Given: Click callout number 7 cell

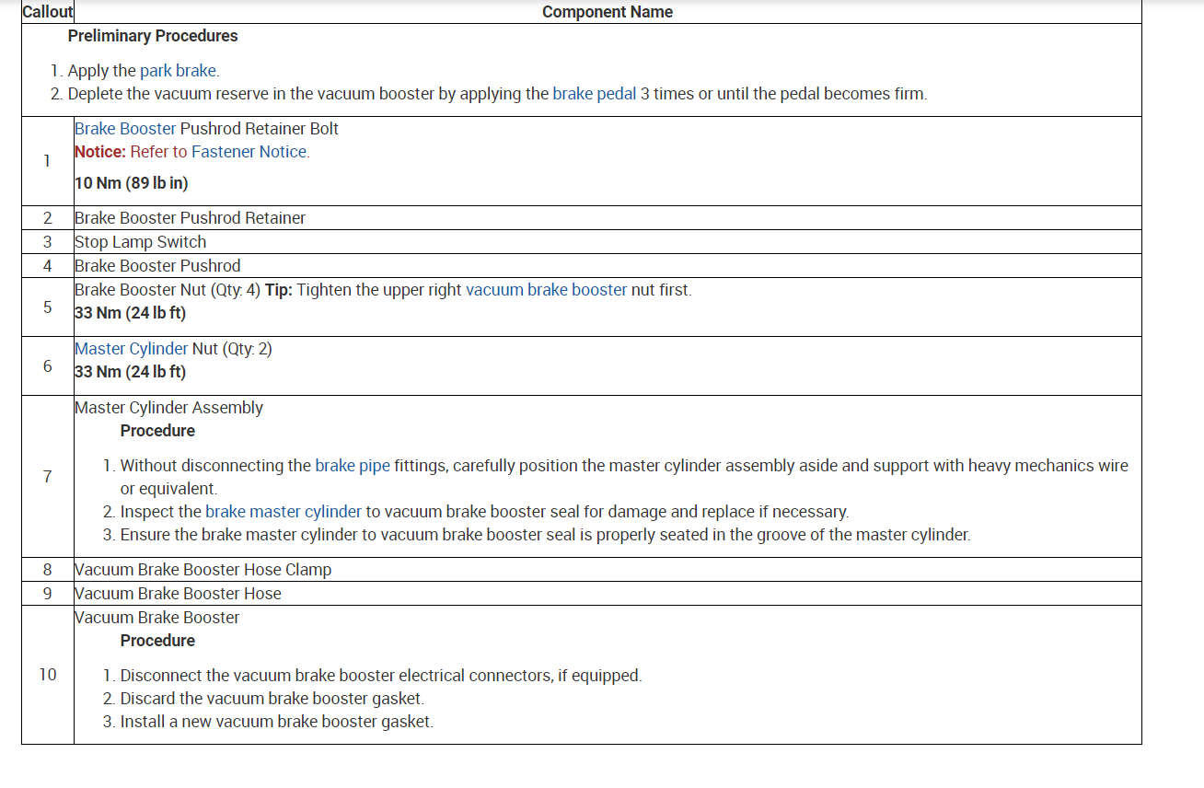Looking at the screenshot, I should pos(48,476).
